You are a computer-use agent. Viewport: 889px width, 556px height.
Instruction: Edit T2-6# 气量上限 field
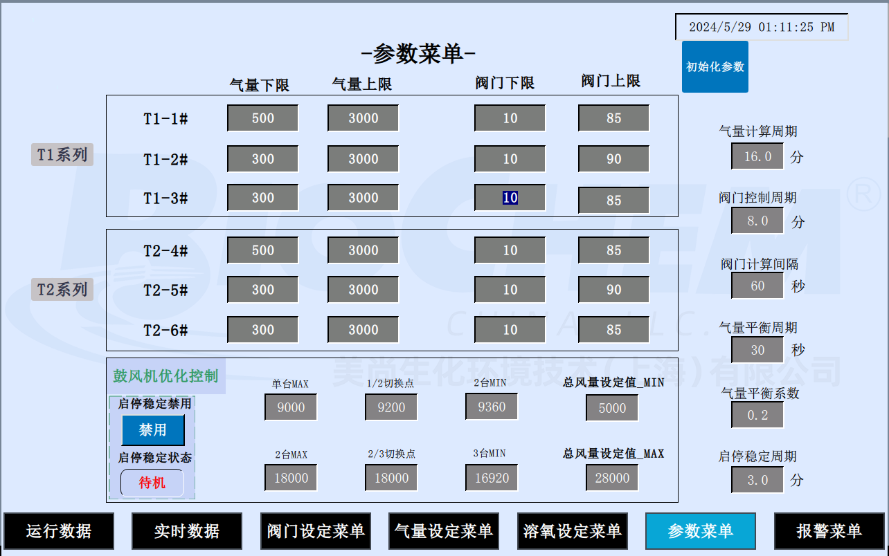(x=363, y=330)
